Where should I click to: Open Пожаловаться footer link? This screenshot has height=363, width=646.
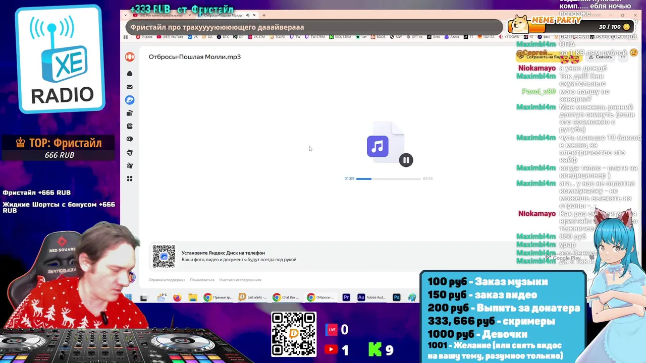[x=202, y=280]
